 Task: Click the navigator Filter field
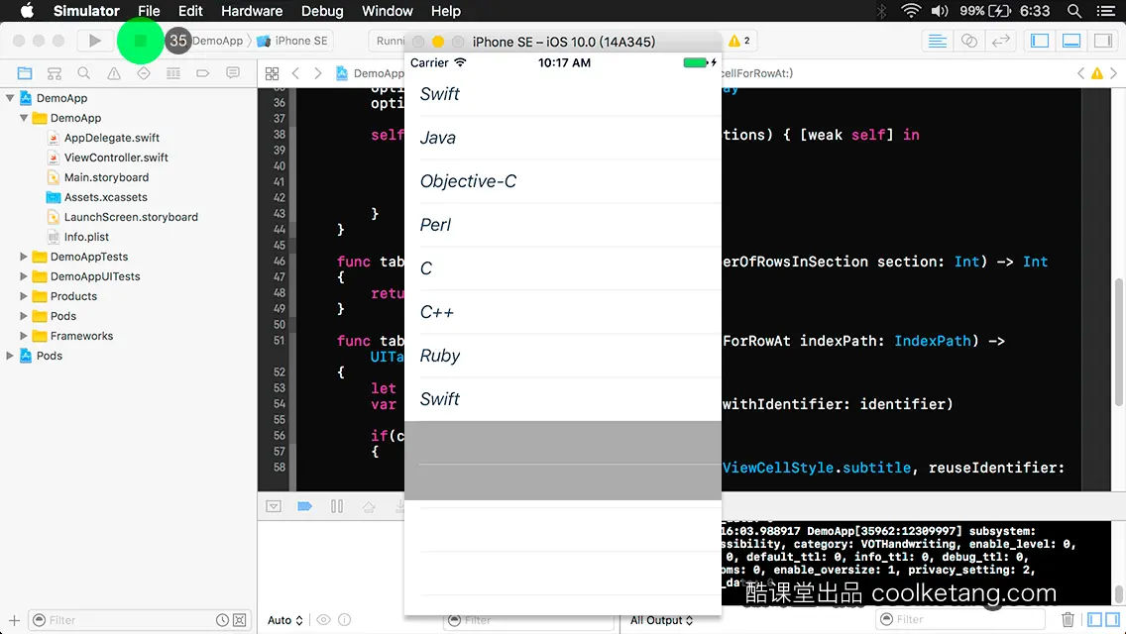point(138,620)
